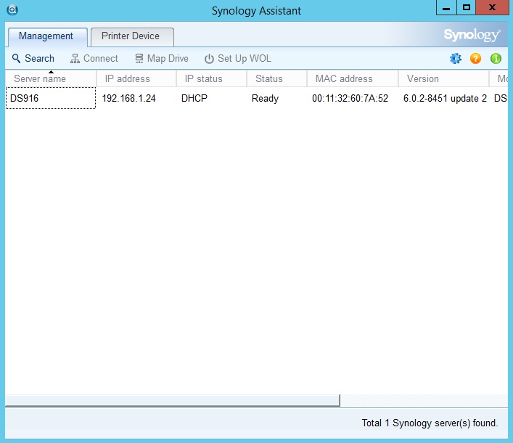513x443 pixels.
Task: Click the Synology logo
Action: tap(472, 35)
